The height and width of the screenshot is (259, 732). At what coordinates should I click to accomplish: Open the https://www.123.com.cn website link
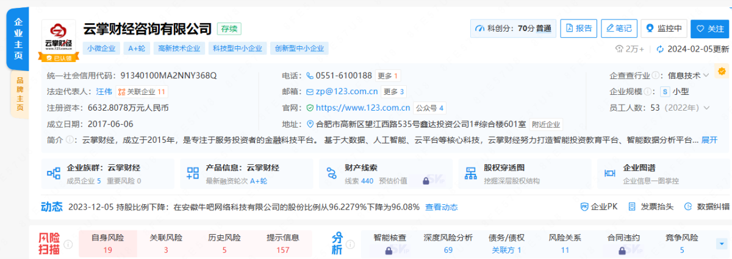[x=363, y=108]
